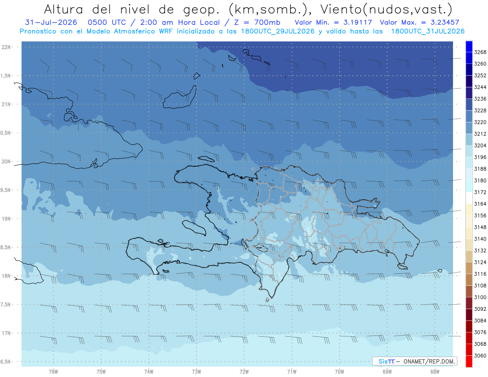Viewport: 488px width, 377px height.
Task: Click the '3068' colorbar value
Action: point(480,344)
